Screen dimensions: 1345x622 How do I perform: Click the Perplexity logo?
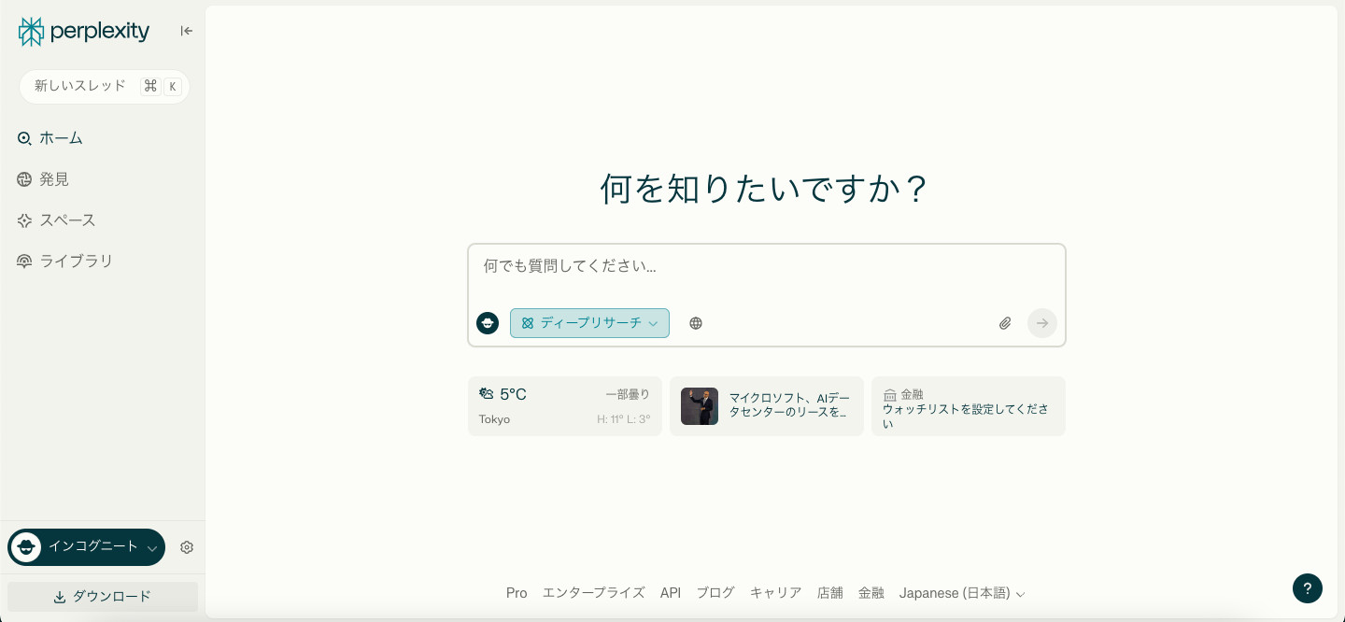coord(84,31)
